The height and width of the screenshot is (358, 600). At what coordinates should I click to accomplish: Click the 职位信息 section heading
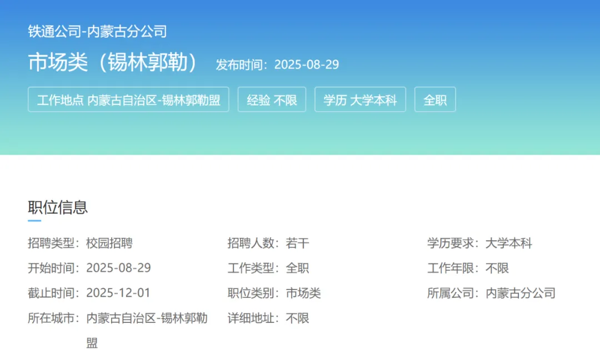tap(58, 207)
